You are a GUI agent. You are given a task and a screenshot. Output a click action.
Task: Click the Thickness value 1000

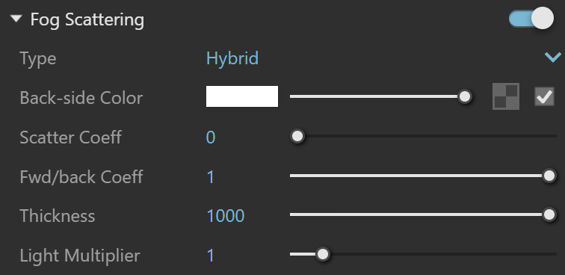[226, 216]
